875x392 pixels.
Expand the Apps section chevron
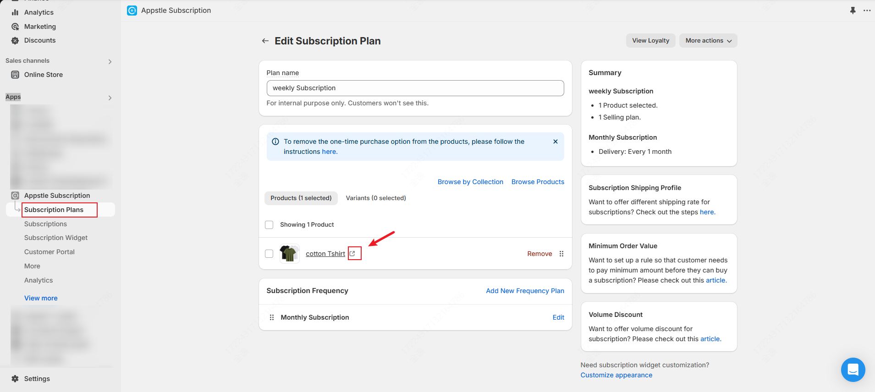point(110,98)
